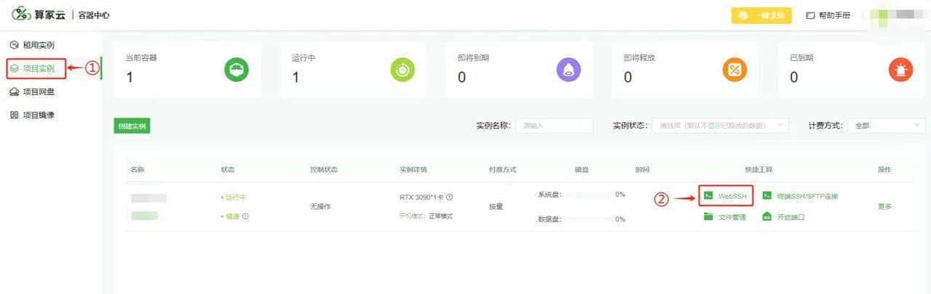Open WebSSH for the instance
Viewport: 931px width, 294px height.
(x=732, y=196)
